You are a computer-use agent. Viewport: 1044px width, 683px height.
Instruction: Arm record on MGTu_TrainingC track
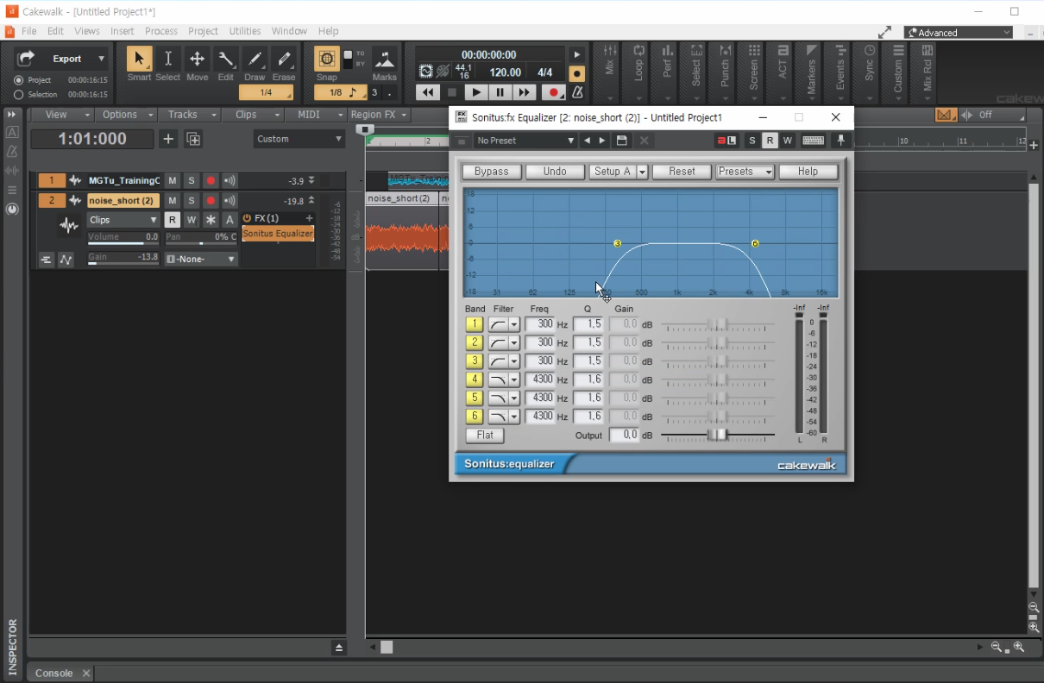[211, 180]
